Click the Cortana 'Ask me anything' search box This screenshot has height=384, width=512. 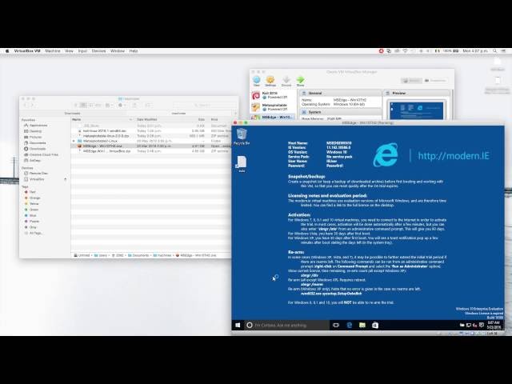(287, 325)
